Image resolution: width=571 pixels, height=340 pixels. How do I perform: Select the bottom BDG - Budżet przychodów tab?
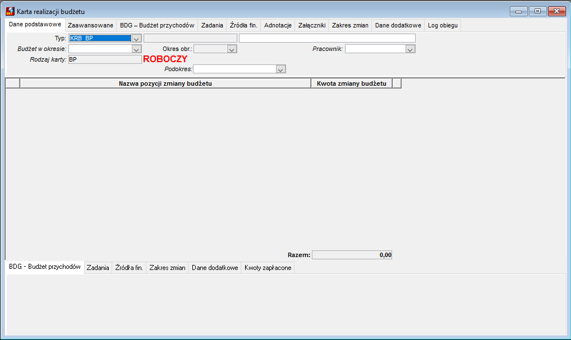[45, 267]
